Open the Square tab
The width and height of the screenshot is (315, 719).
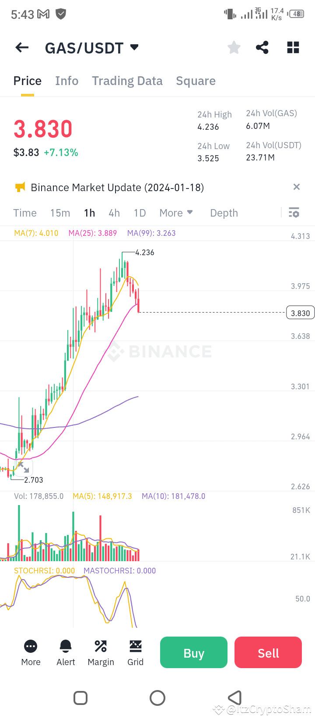point(196,81)
